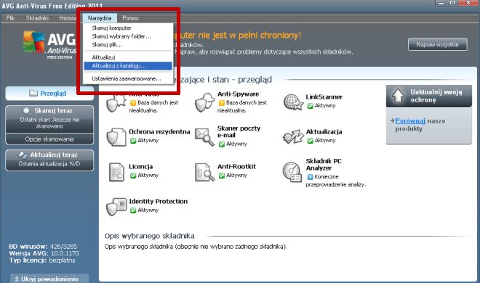This screenshot has height=283, width=480.
Task: Click the green check under Skaner poczty e-mail
Action: click(222, 144)
